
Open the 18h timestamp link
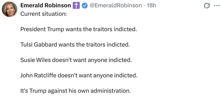(151, 6)
